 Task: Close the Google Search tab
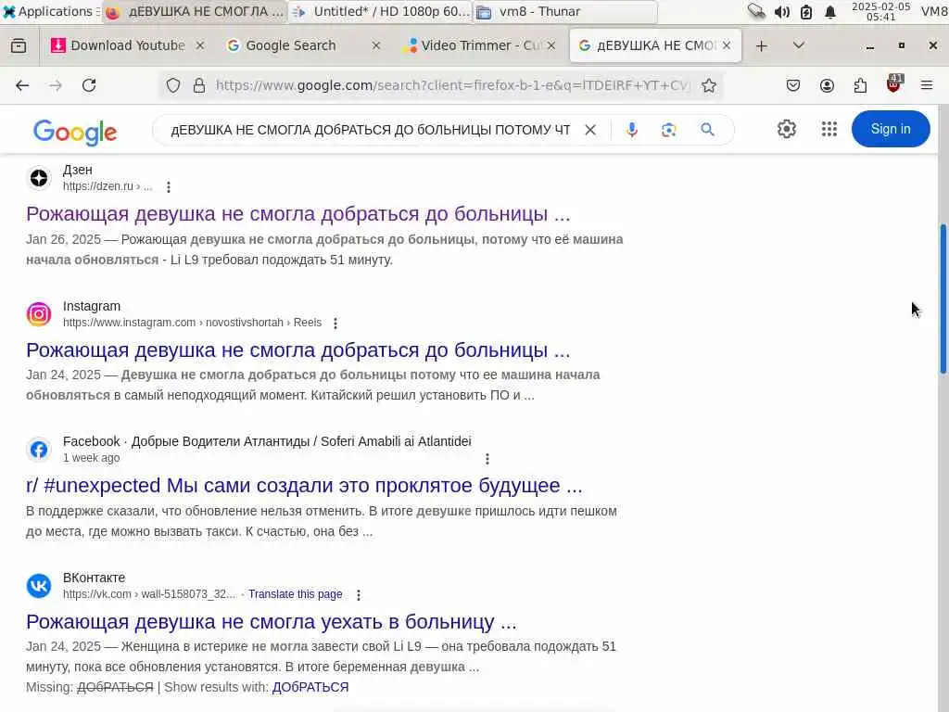tap(376, 45)
